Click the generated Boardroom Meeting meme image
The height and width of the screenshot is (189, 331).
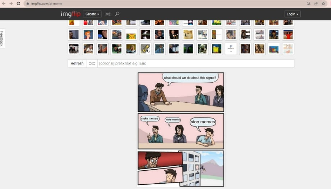181,129
